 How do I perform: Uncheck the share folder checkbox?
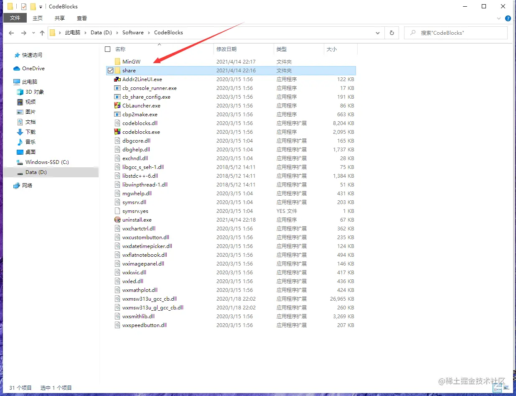[x=110, y=70]
